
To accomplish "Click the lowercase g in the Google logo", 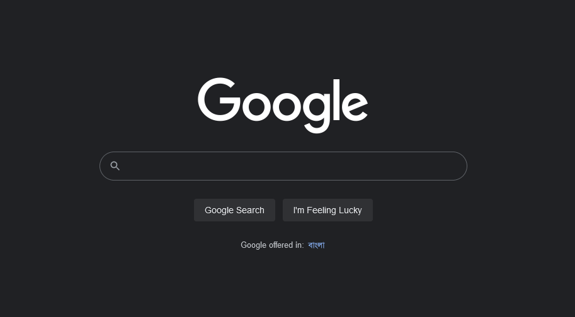I will 317,112.
